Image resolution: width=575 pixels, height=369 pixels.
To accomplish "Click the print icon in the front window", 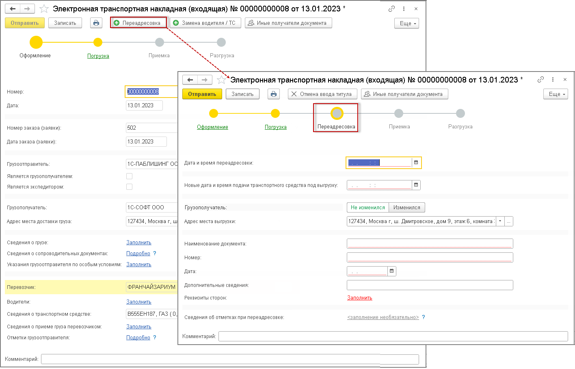I will [274, 94].
